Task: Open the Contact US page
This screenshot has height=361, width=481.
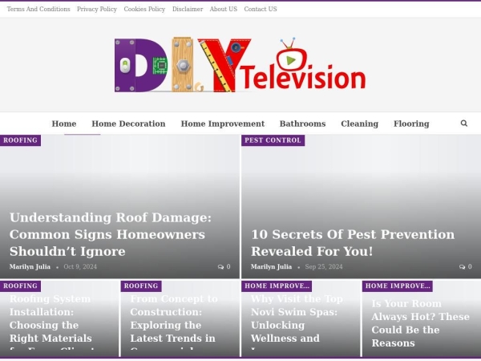Action: click(261, 9)
